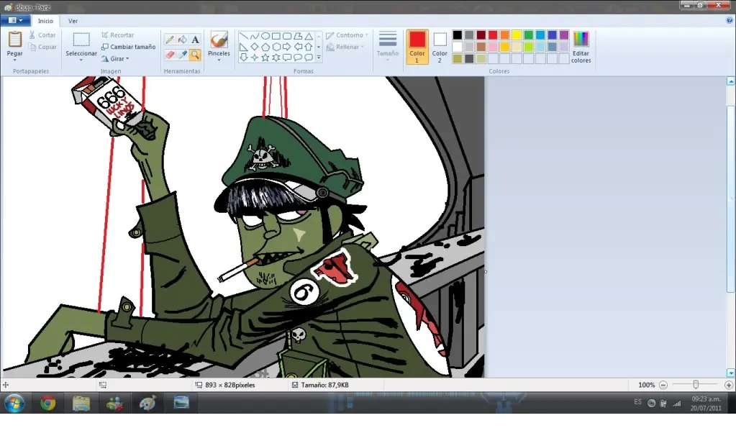Open the Seleccionar dropdown arrow
This screenshot has height=446, width=736.
81,60
